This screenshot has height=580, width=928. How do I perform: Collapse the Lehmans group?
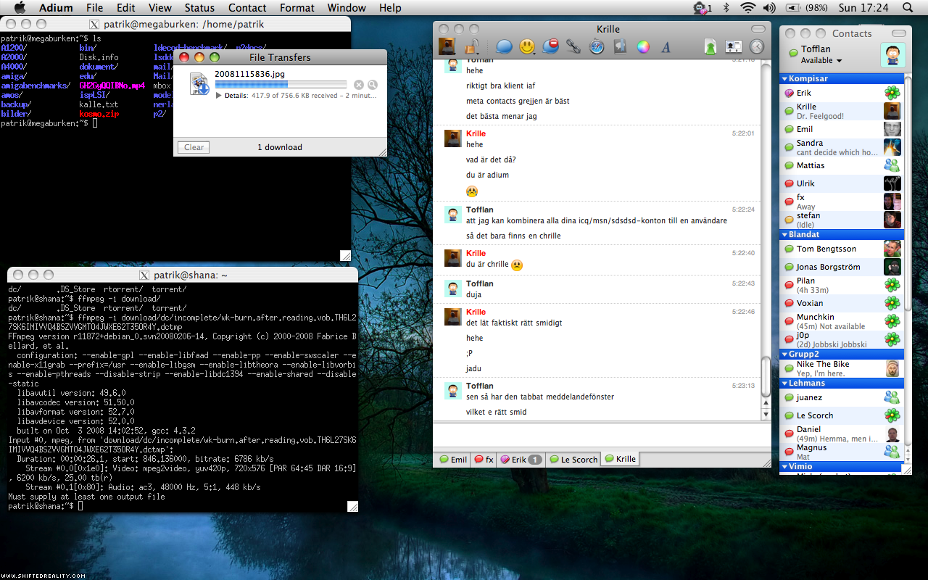pyautogui.click(x=784, y=383)
